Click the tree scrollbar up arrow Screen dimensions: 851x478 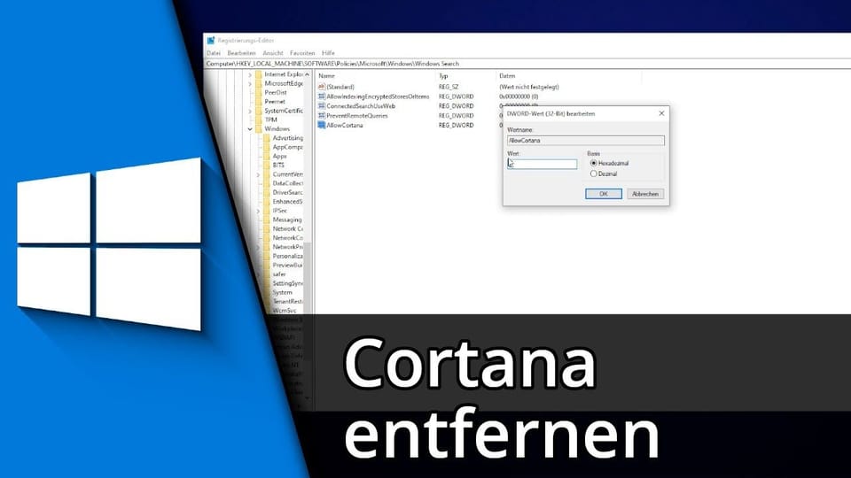tap(308, 74)
